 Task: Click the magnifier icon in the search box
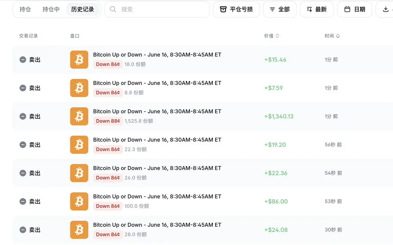click(x=113, y=9)
